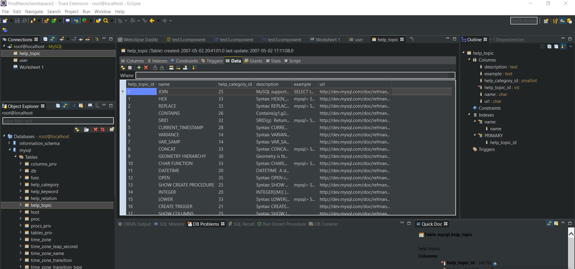Select the Triggers node in Outline

click(487, 149)
